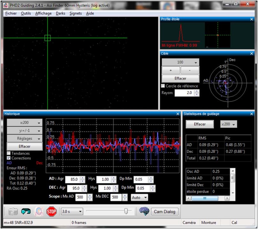Open the Auto mode dropdown
This screenshot has height=229, width=258.
coord(139,197)
